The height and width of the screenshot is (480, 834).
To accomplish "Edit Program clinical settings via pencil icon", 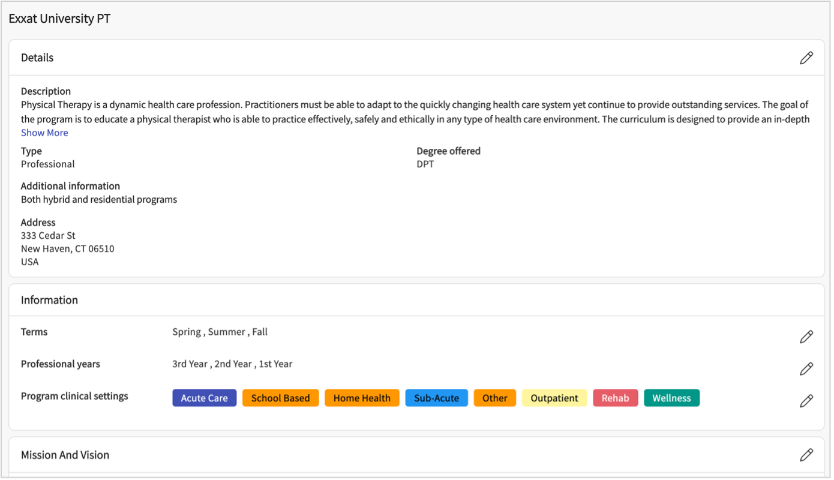I will 806,400.
